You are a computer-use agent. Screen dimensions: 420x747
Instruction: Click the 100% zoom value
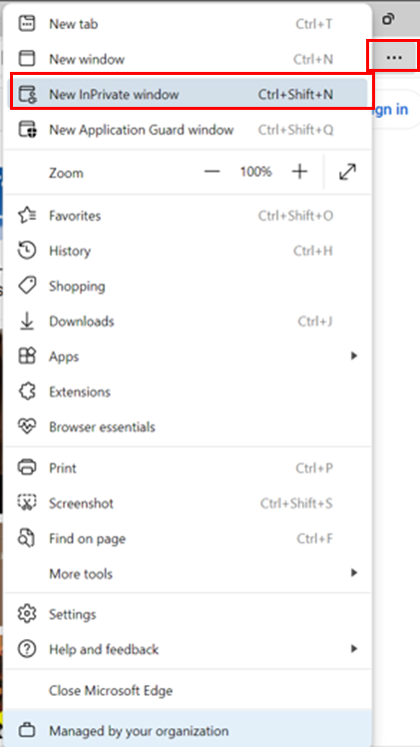click(256, 172)
